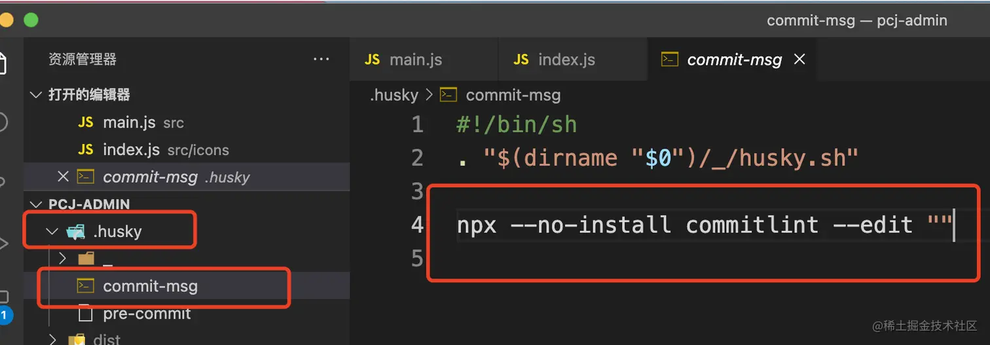Select the commit-msg editor tab
Image resolution: width=990 pixels, height=345 pixels.
click(732, 60)
